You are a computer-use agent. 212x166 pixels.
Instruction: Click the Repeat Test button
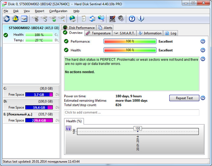pyautogui.click(x=184, y=98)
